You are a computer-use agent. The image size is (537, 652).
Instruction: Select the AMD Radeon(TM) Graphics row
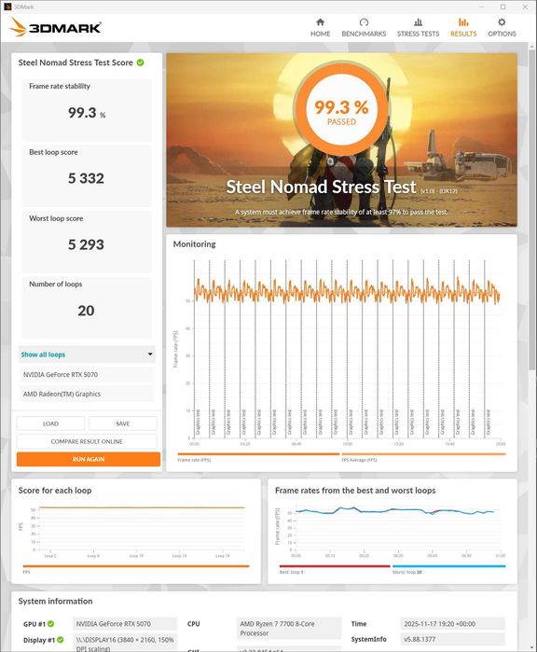point(87,394)
